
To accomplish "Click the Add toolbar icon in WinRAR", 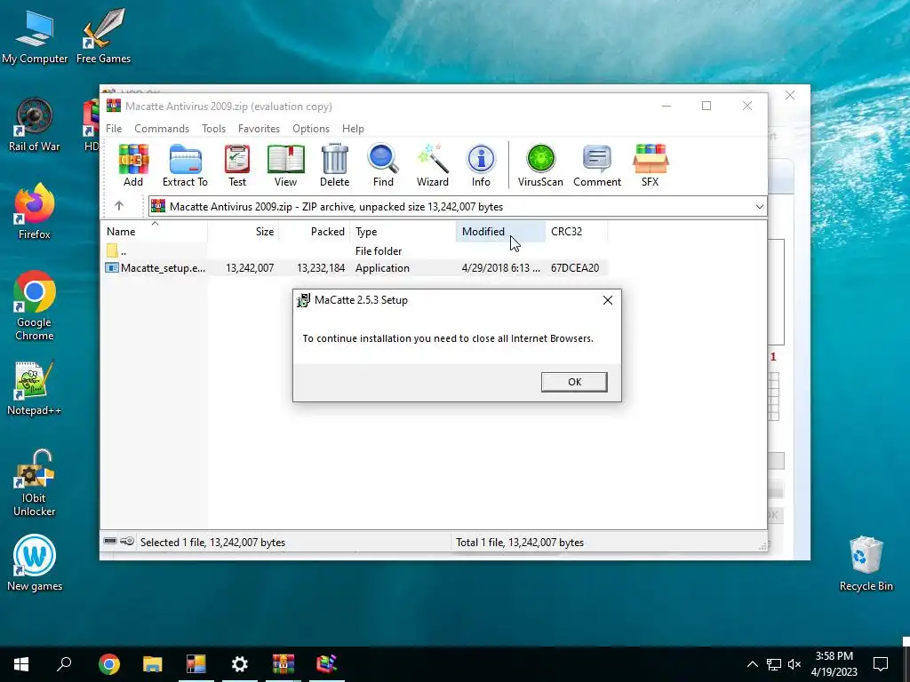I will (133, 165).
